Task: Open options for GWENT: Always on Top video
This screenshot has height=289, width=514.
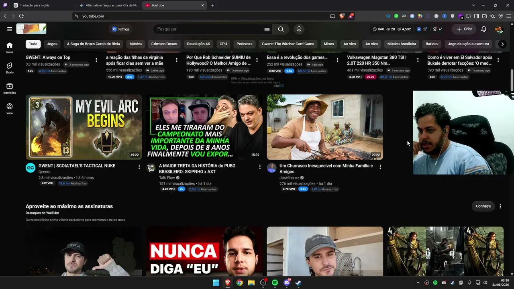Action: coord(96,60)
